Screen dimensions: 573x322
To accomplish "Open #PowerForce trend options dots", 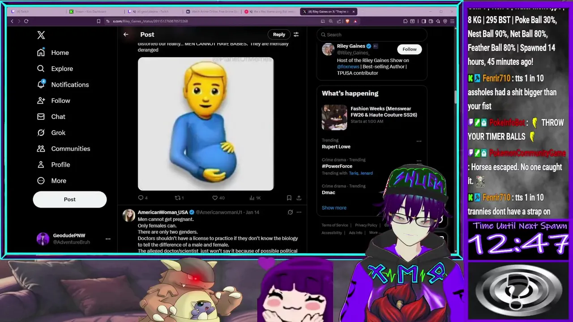I will (x=419, y=161).
